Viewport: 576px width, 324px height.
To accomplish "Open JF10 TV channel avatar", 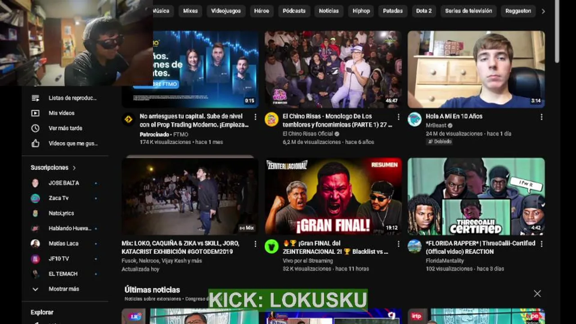I will pos(35,259).
